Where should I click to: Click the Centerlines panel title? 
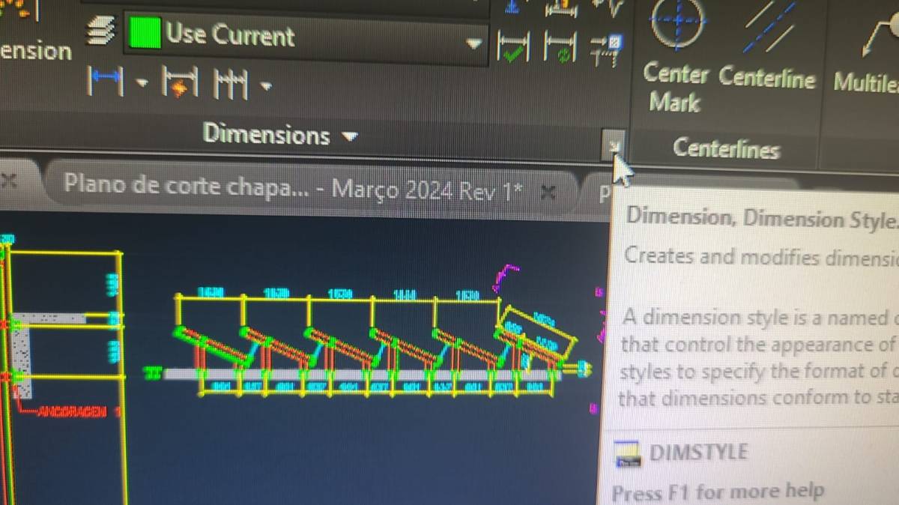[x=726, y=148]
